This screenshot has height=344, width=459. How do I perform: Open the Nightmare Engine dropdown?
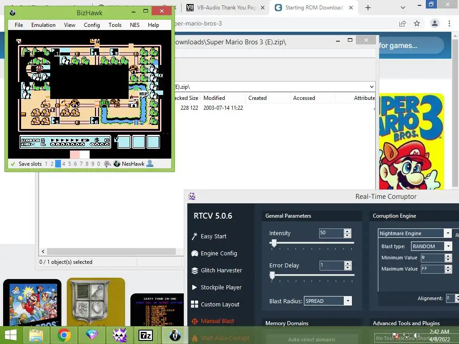coord(448,233)
